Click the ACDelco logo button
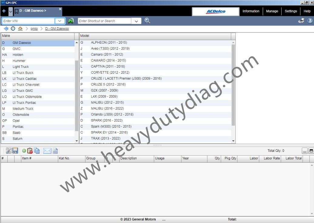Image resolution: width=314 pixels, height=223 pixels. pos(216,12)
